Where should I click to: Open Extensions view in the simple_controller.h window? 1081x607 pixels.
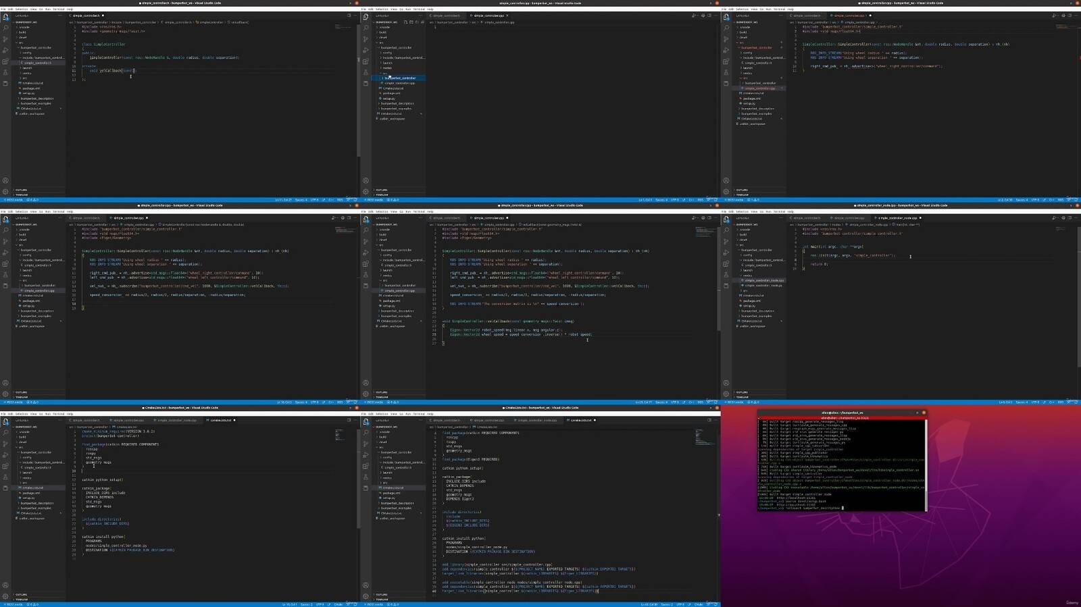click(x=5, y=61)
